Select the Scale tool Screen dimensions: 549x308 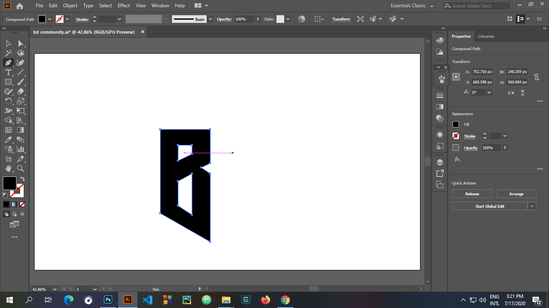[x=20, y=101]
